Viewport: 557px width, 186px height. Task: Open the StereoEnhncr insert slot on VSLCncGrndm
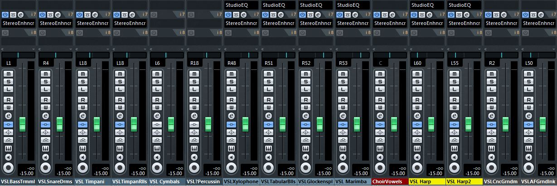501,23
